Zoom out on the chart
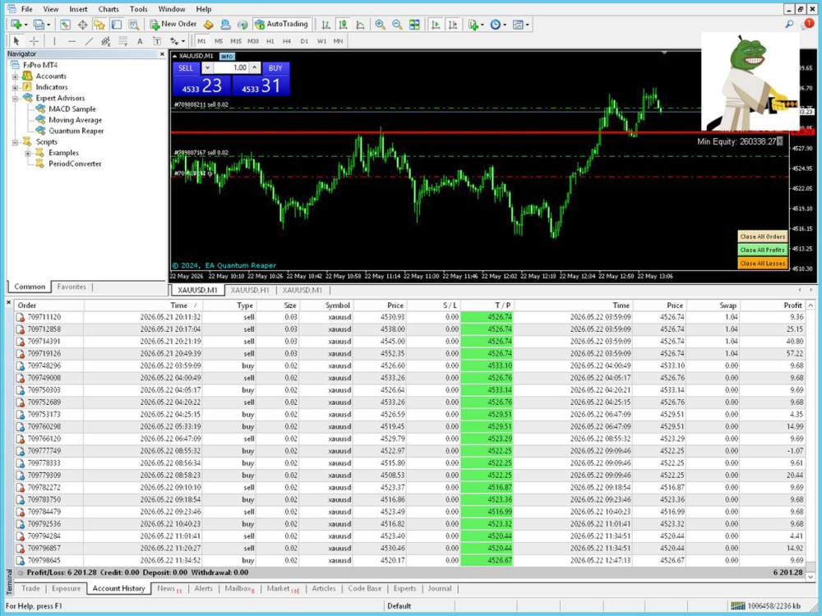The image size is (822, 616). click(x=397, y=24)
